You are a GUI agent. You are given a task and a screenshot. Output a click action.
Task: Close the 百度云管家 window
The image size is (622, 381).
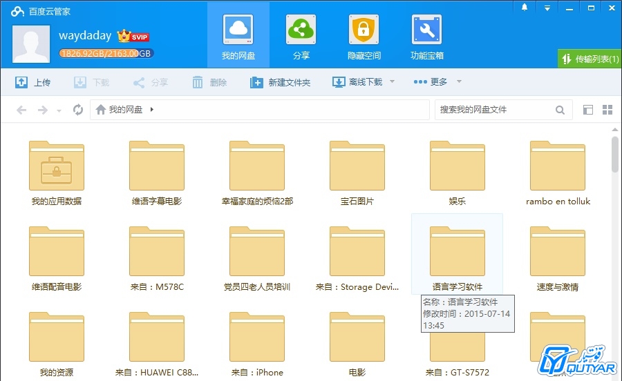tap(612, 8)
